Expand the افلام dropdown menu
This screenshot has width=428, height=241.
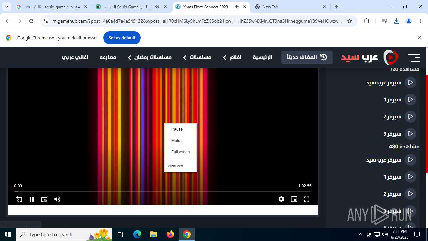[x=232, y=57]
